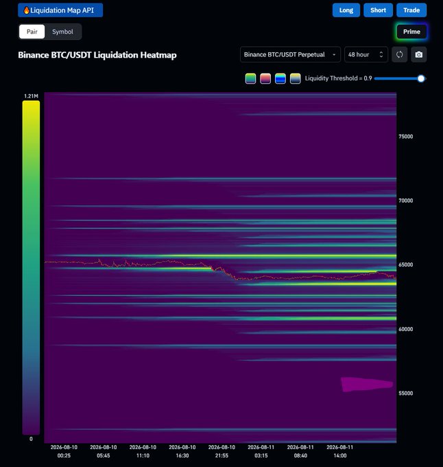Click the 55000 price axis label
Image resolution: width=443 pixels, height=467 pixels.
(406, 393)
